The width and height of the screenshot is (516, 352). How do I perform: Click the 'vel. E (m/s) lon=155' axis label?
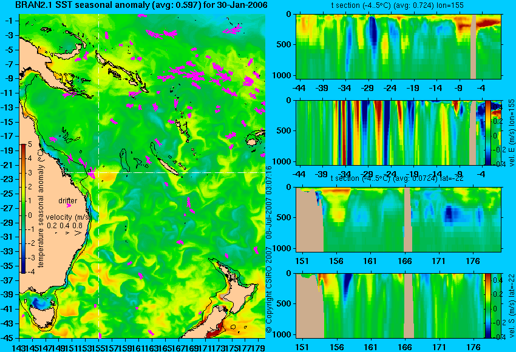coord(512,132)
